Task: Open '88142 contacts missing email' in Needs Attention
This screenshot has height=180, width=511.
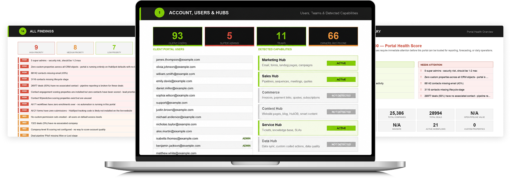Action: coord(455,83)
